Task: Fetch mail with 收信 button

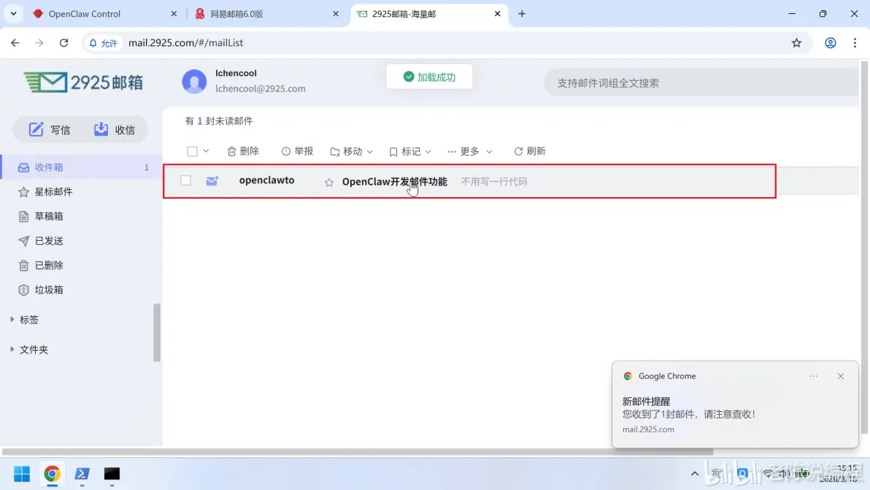Action: click(x=115, y=129)
